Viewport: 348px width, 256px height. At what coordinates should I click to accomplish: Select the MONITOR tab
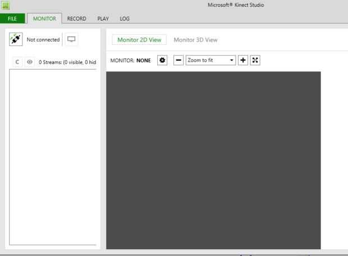[x=44, y=19]
